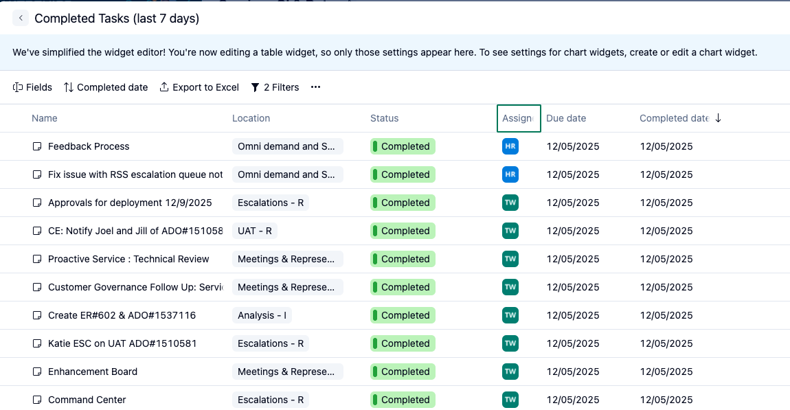Click Analysis - I location tag
The image size is (790, 410).
click(262, 315)
